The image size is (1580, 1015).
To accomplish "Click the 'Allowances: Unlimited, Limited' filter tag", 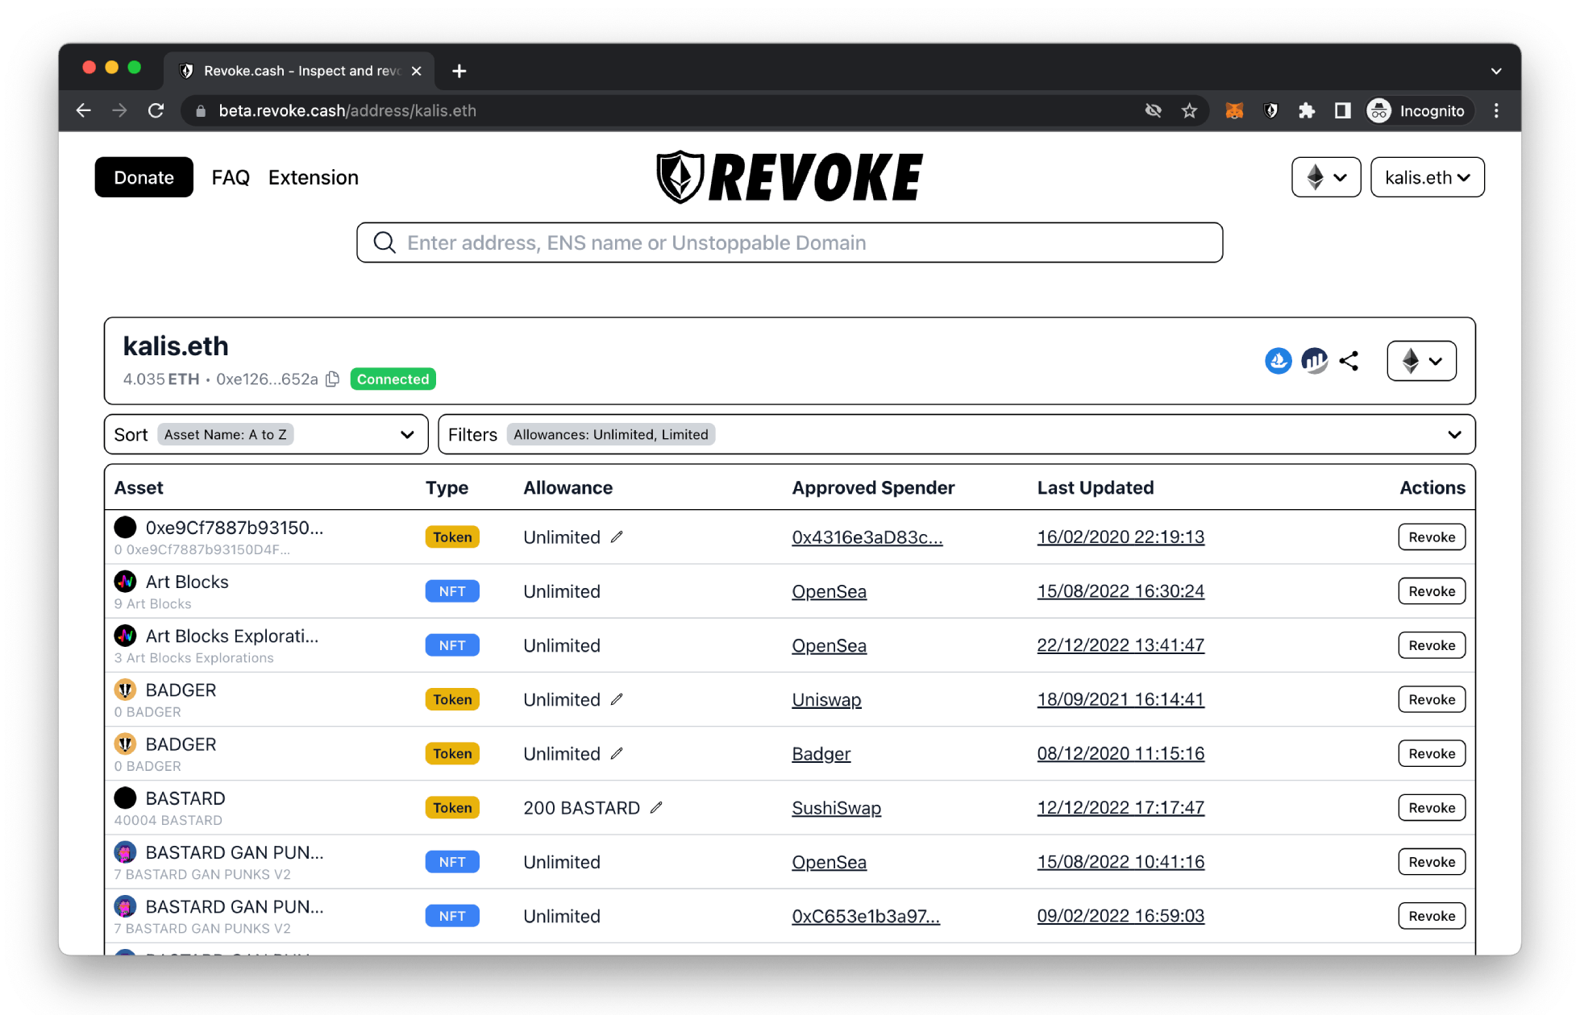I will tap(611, 434).
